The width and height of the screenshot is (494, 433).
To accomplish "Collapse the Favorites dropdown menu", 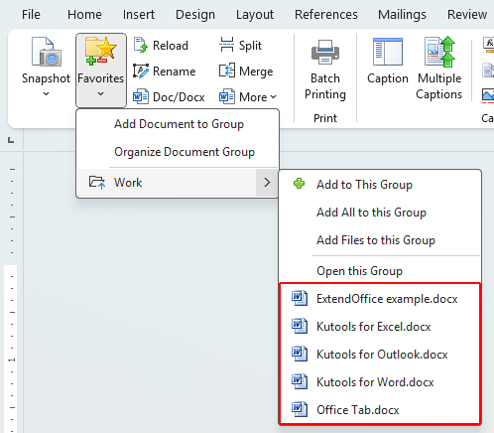I will tap(101, 71).
